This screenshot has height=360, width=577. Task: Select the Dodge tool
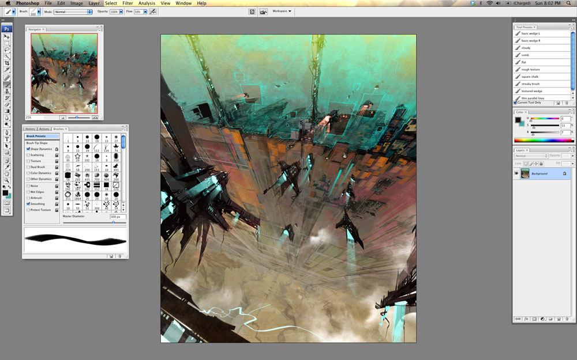coord(6,124)
